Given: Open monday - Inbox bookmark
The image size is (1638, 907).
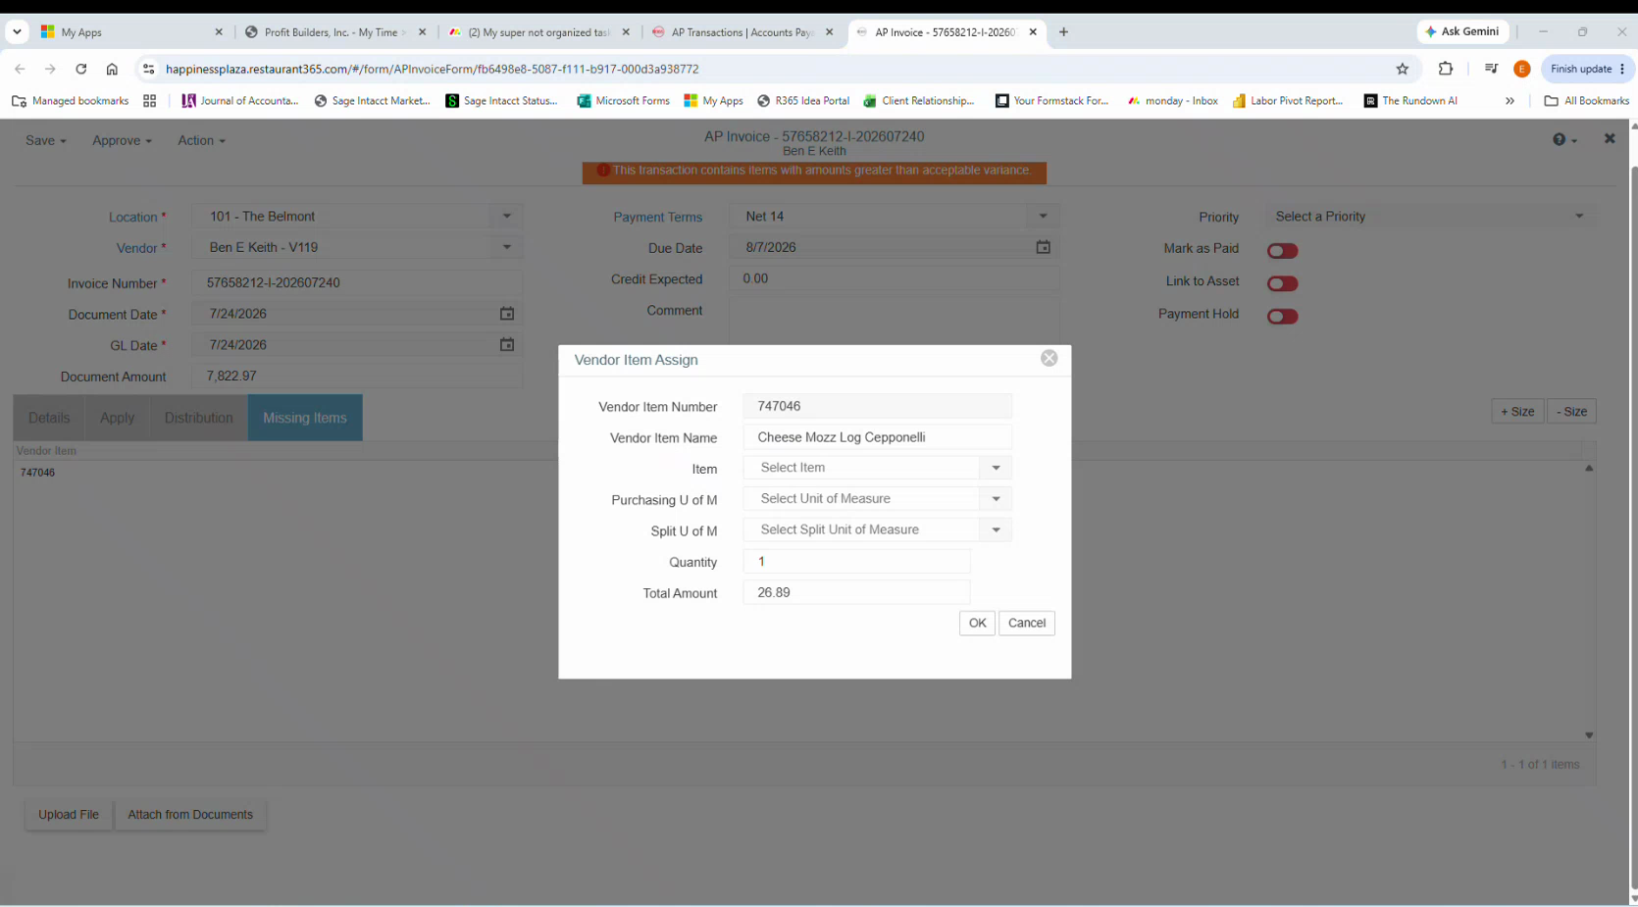Looking at the screenshot, I should 1172,100.
